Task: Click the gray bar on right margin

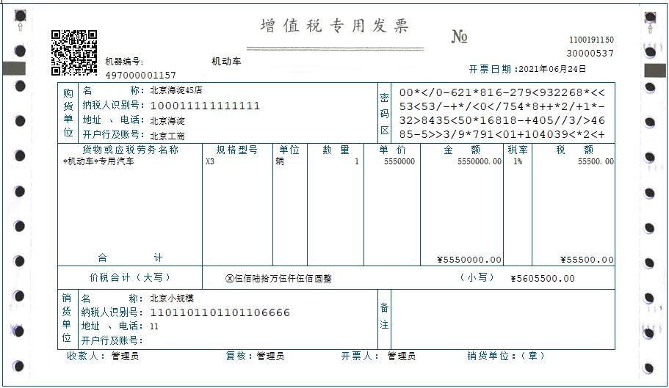Action: [x=654, y=70]
